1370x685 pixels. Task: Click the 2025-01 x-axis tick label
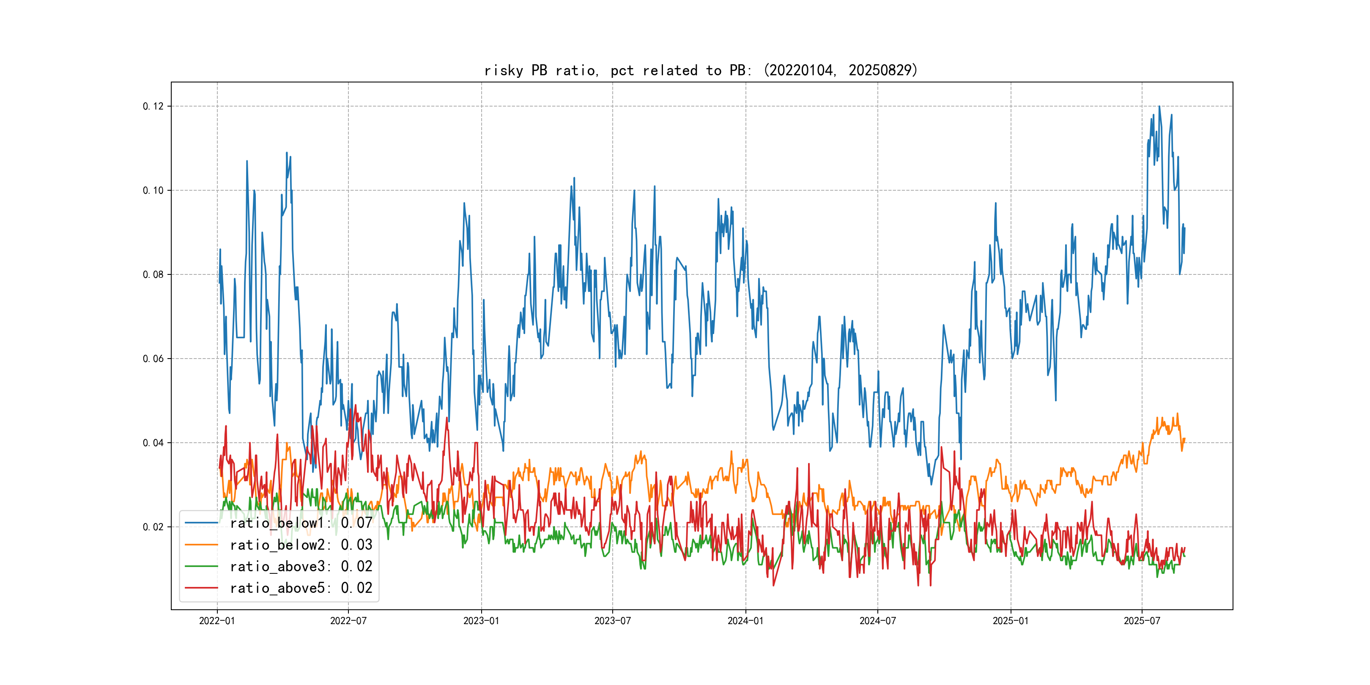tap(1011, 621)
